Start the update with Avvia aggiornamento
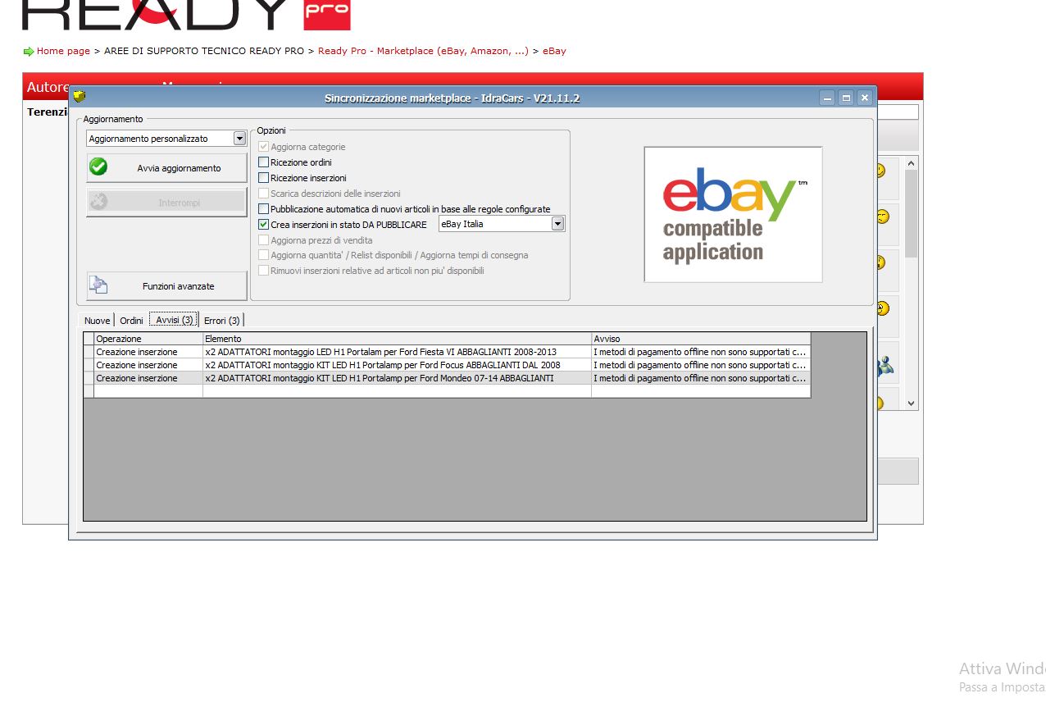This screenshot has height=716, width=1046. [166, 168]
